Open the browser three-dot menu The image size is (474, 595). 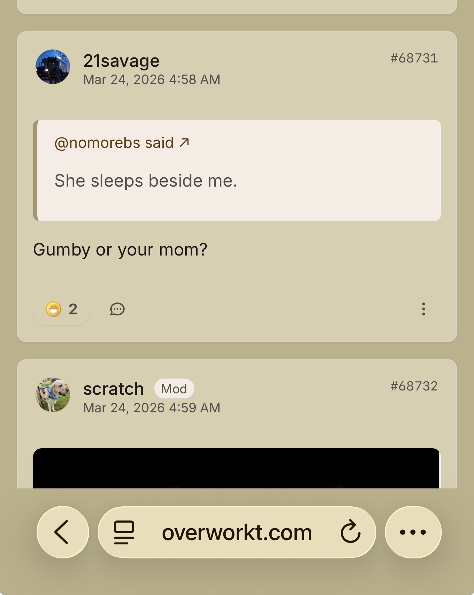pyautogui.click(x=413, y=532)
